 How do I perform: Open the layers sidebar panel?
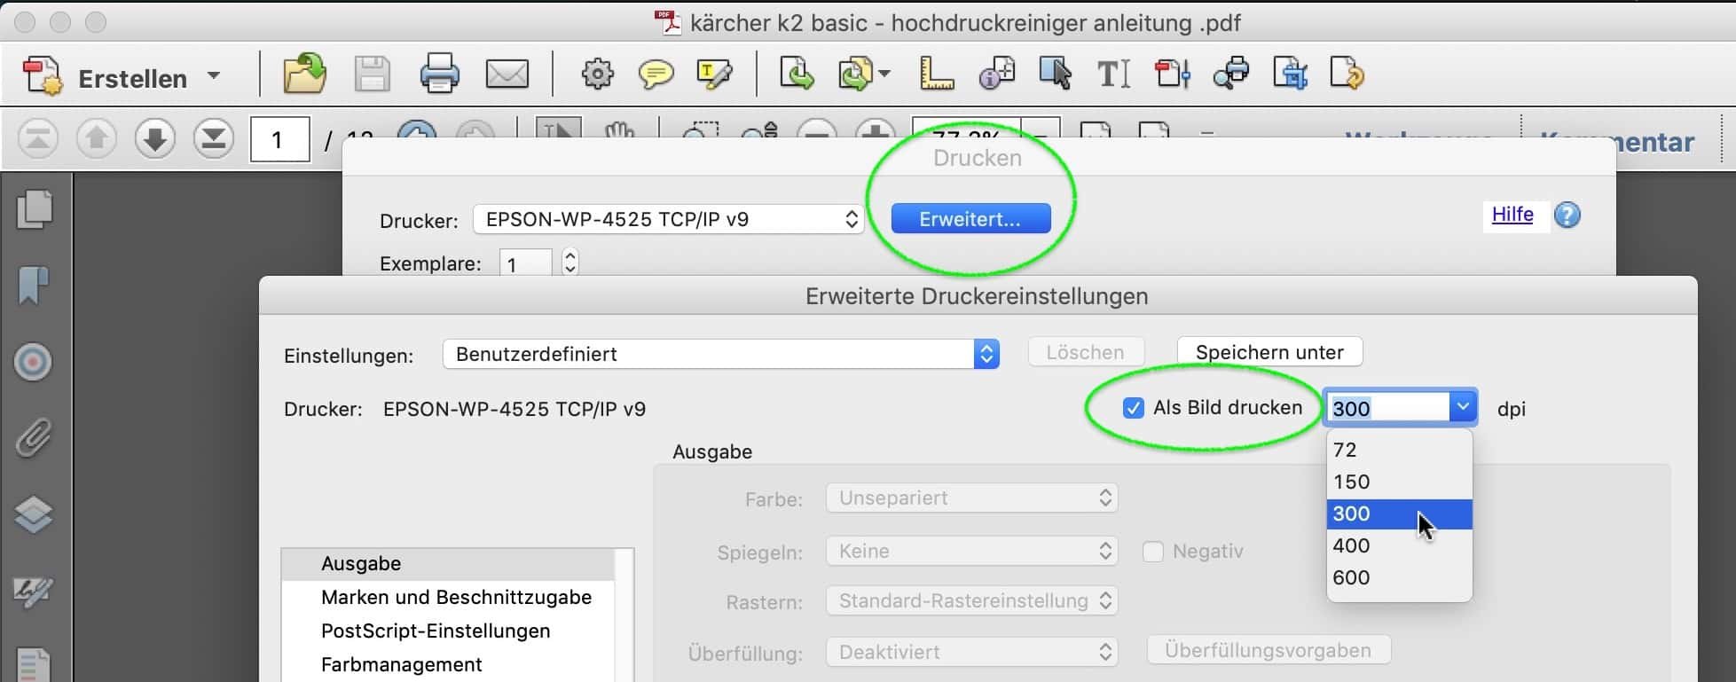pyautogui.click(x=34, y=514)
